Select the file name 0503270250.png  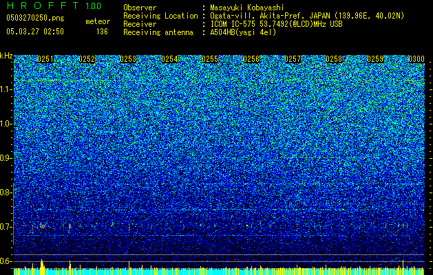tap(35, 18)
